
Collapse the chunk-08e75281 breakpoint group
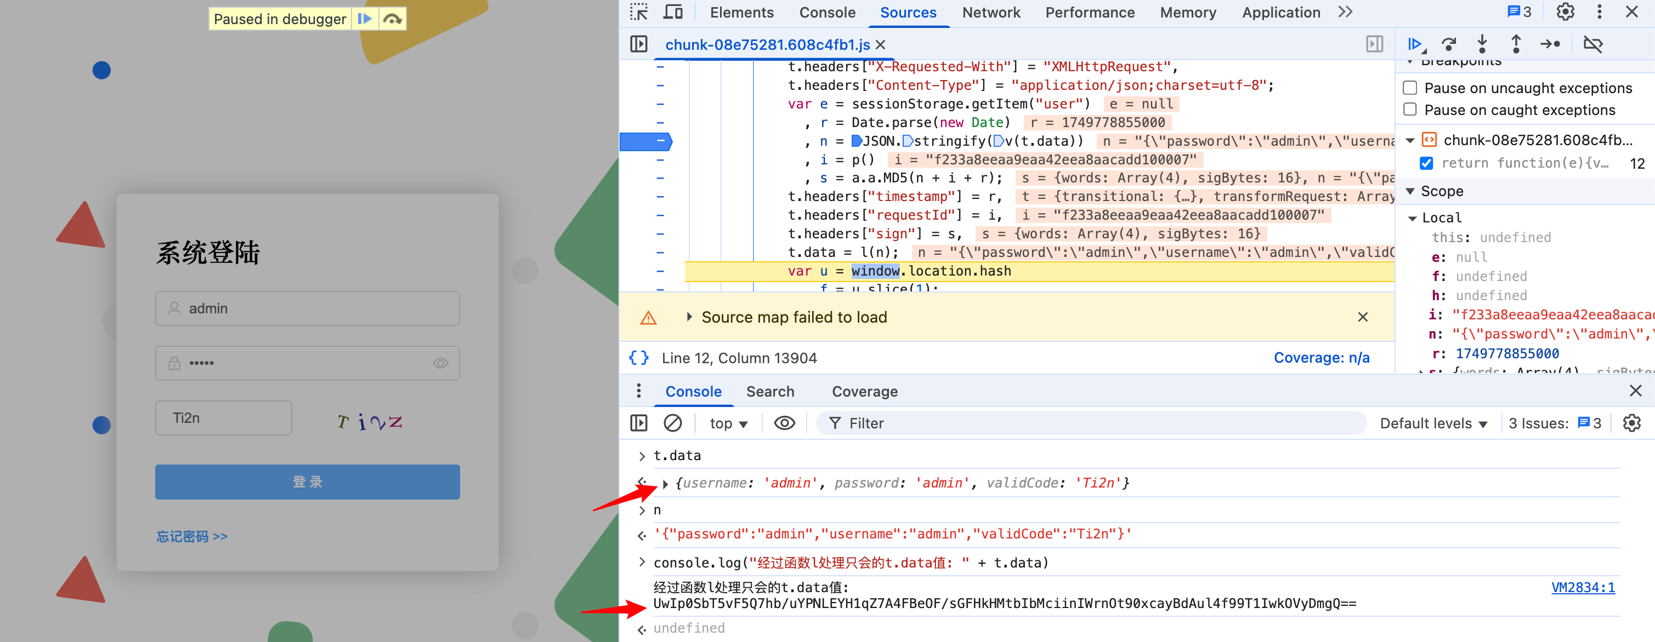(x=1410, y=141)
